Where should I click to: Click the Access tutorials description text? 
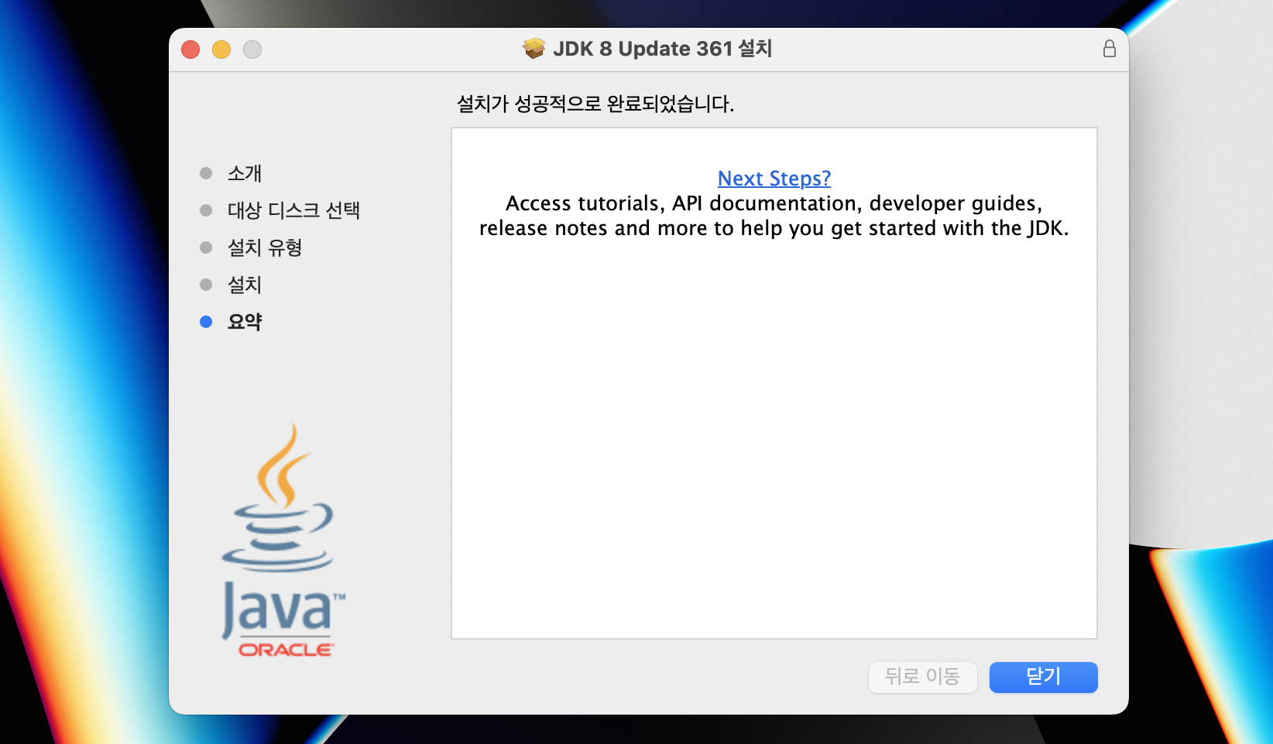pos(774,216)
